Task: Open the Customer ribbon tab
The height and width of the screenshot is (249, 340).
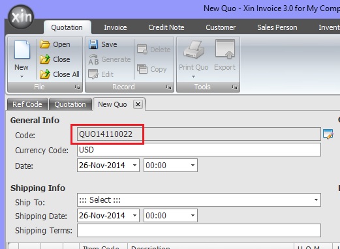Action: point(221,27)
